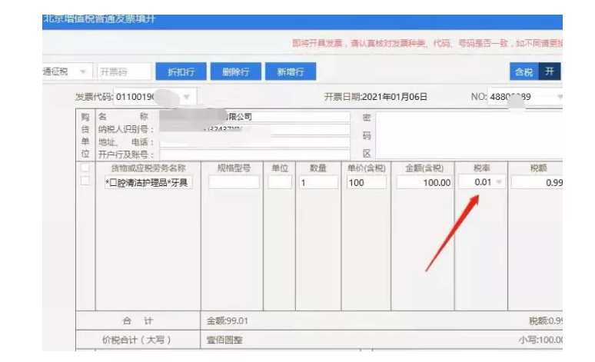Click the 开户行及账号 field
Viewport: 595px width, 362px height.
point(254,154)
